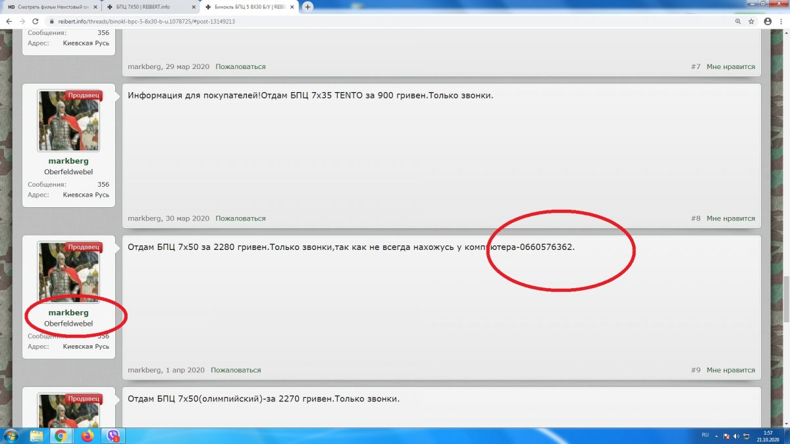
Task: Click 'Пожаловаться' link on post #8
Action: [240, 218]
